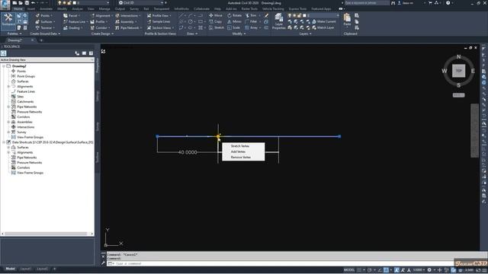The image size is (488, 274).
Task: Expand the Pipe Networks node under Drawing2
Action: tap(8, 107)
